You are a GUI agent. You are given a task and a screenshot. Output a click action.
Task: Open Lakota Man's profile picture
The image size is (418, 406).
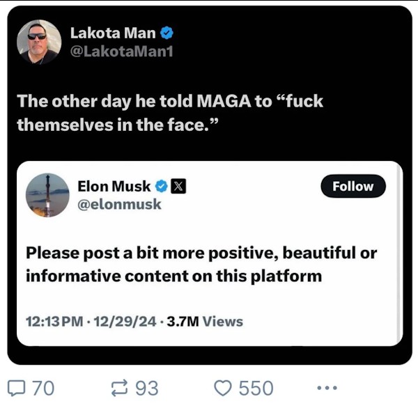(x=39, y=42)
